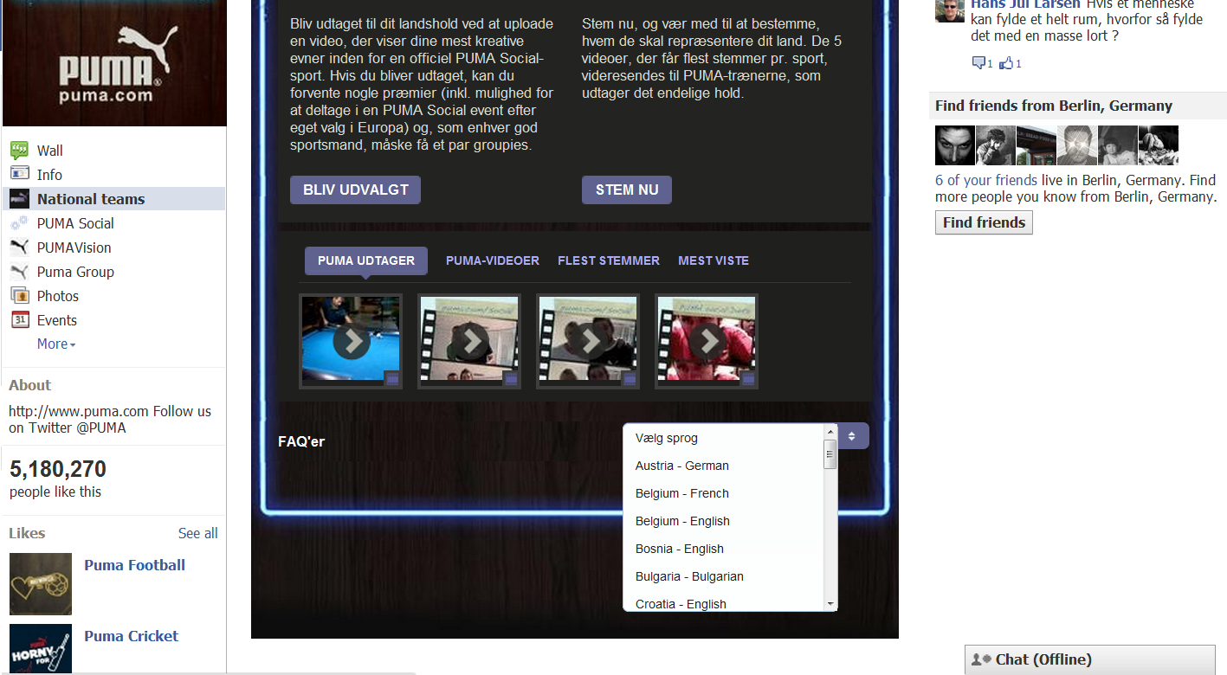The height and width of the screenshot is (675, 1227).
Task: Click the Wall icon in sidebar
Action: click(x=19, y=151)
